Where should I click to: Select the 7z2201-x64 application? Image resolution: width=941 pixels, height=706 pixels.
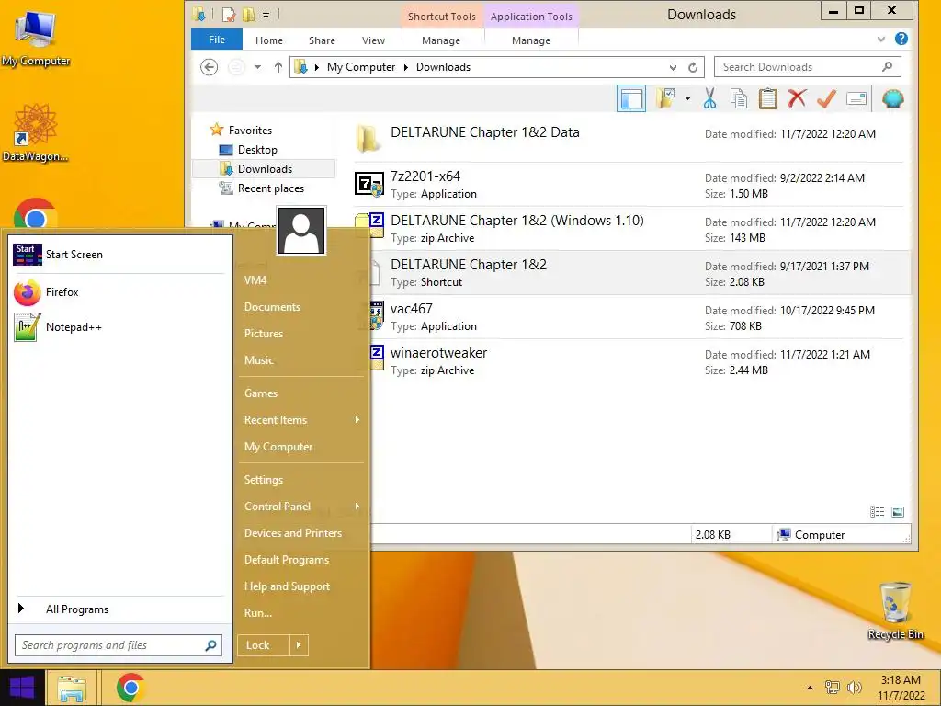pos(629,184)
